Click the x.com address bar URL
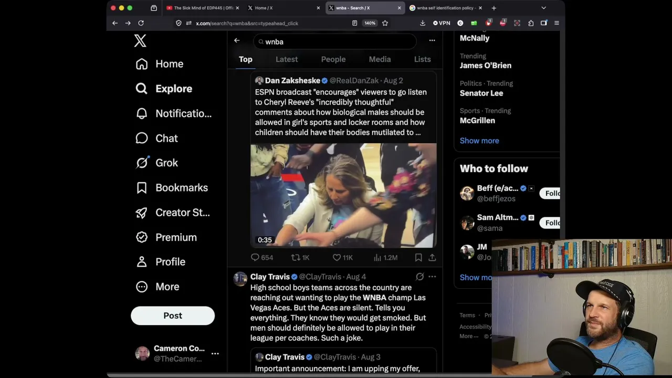672x378 pixels. [247, 23]
